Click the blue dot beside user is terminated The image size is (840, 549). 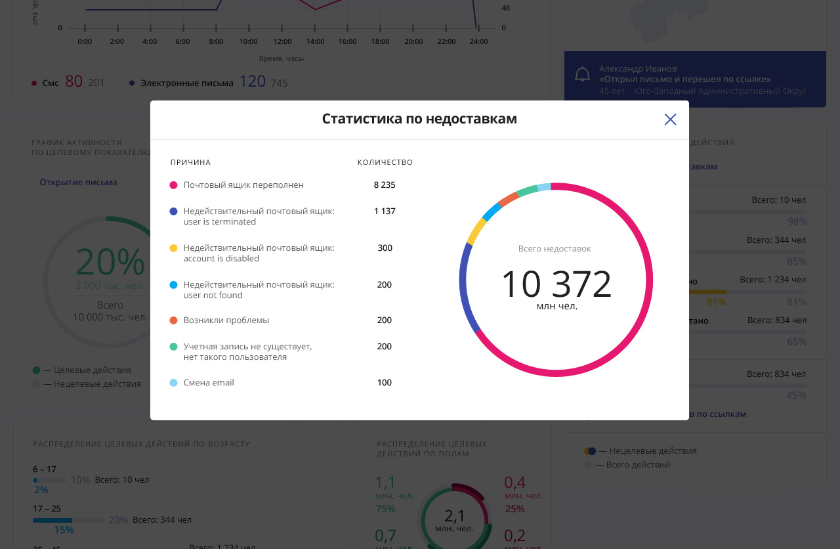(x=173, y=211)
